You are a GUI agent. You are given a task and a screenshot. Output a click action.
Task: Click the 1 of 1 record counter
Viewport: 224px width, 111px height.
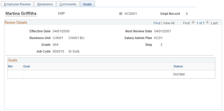click(x=200, y=23)
